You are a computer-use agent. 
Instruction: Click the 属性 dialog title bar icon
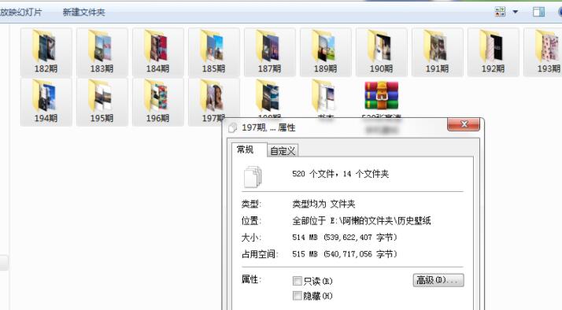[x=233, y=127]
